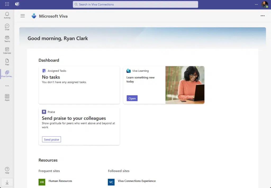This screenshot has height=188, width=271.
Task: Open Help in the sidebar
Action: (x=7, y=170)
